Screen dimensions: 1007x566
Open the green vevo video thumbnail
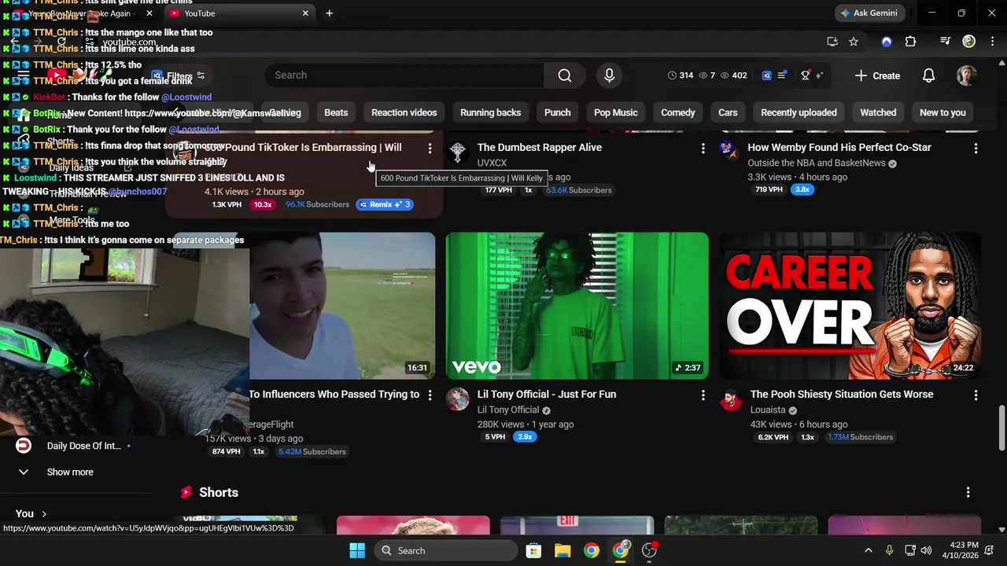click(x=577, y=306)
